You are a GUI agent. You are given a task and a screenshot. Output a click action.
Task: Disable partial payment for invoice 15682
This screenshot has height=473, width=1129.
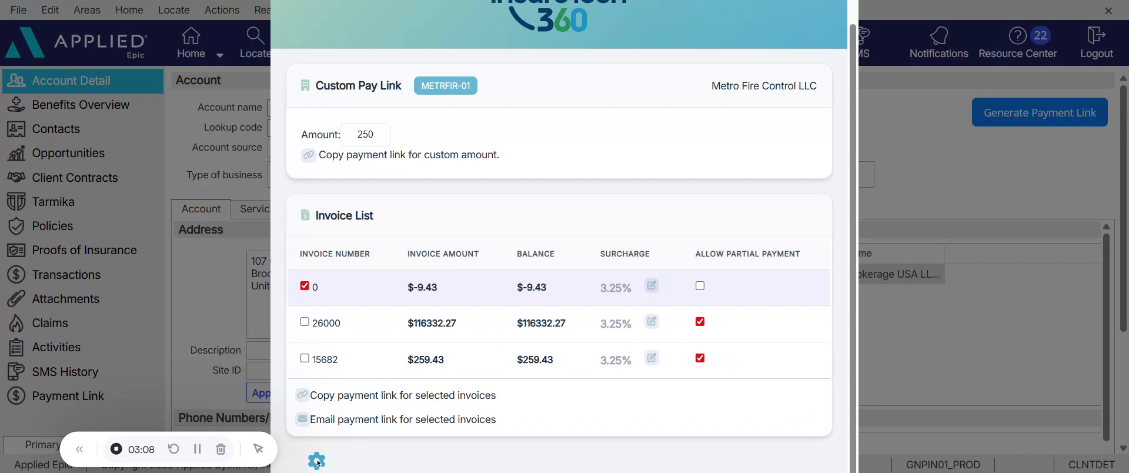click(700, 358)
